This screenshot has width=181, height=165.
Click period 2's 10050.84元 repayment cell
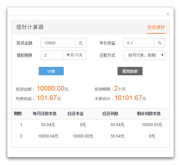coord(48,136)
